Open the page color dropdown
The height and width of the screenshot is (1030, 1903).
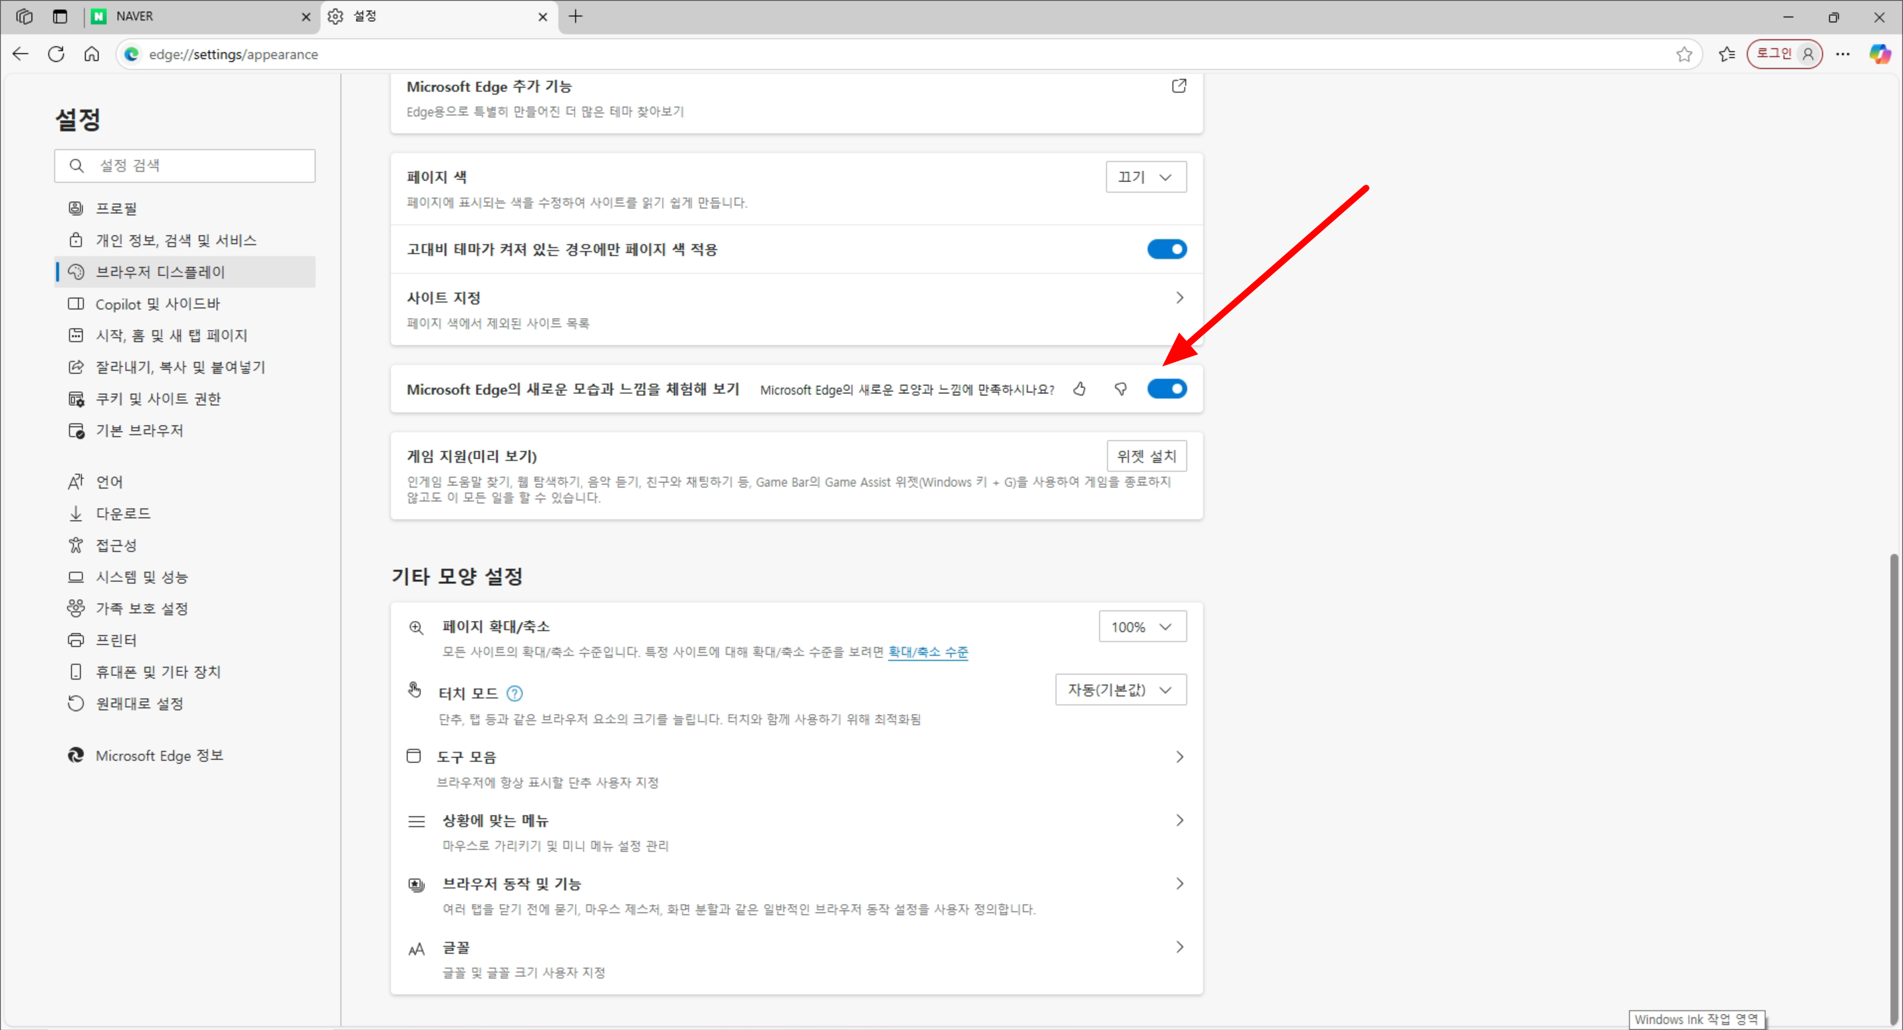tap(1145, 177)
